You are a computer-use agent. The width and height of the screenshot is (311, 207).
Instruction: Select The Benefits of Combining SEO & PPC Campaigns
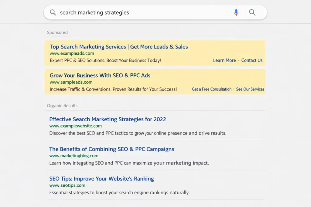111,149
